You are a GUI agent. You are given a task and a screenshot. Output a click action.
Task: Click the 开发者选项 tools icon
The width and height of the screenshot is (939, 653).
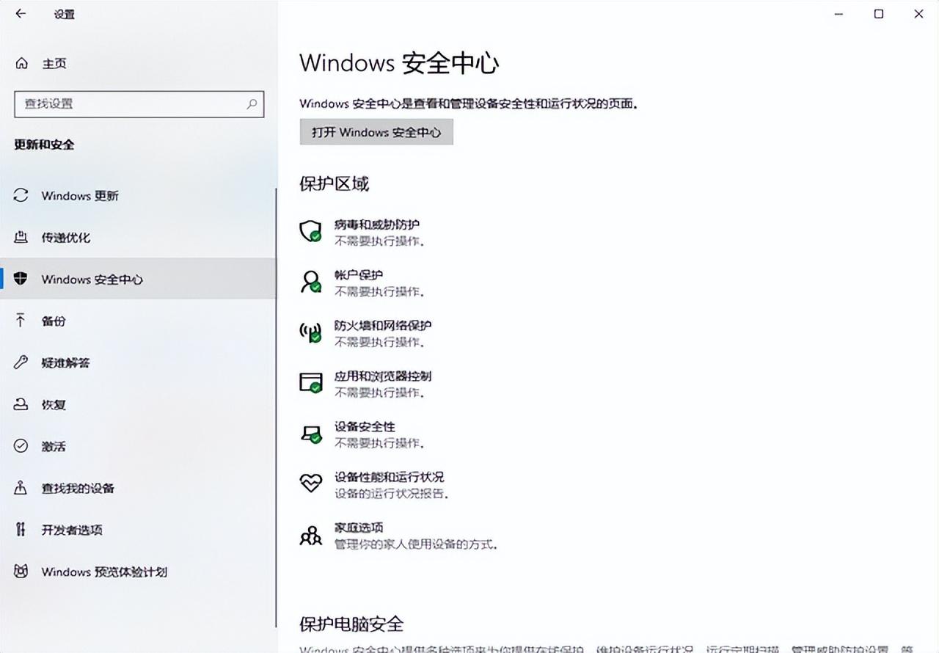21,530
